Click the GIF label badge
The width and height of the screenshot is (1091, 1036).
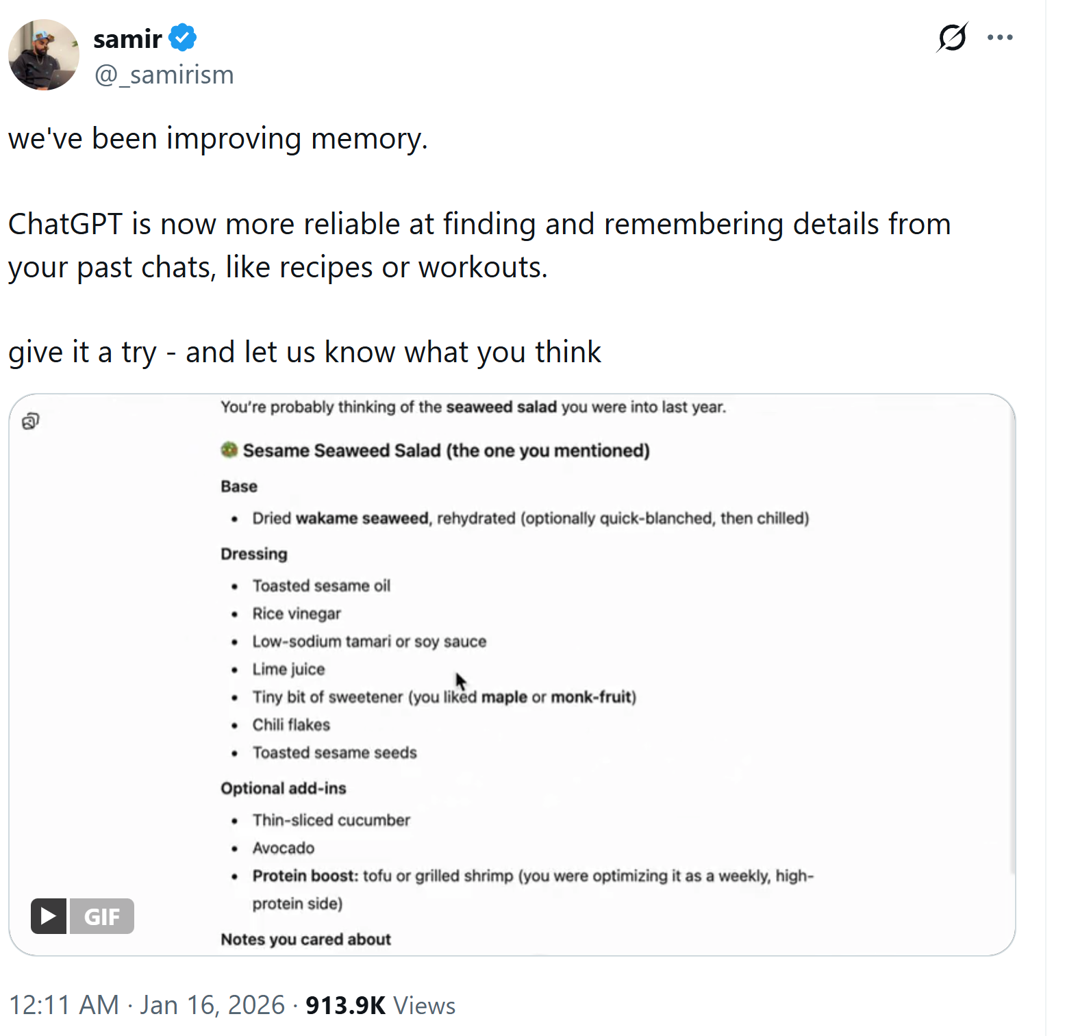point(101,916)
